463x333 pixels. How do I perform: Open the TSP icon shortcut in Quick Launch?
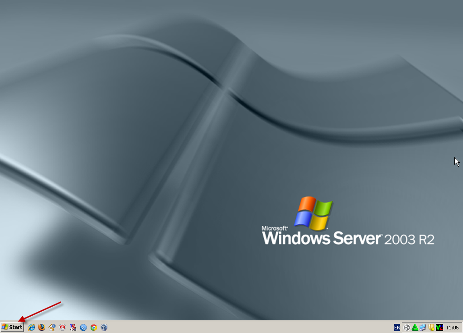point(72,328)
